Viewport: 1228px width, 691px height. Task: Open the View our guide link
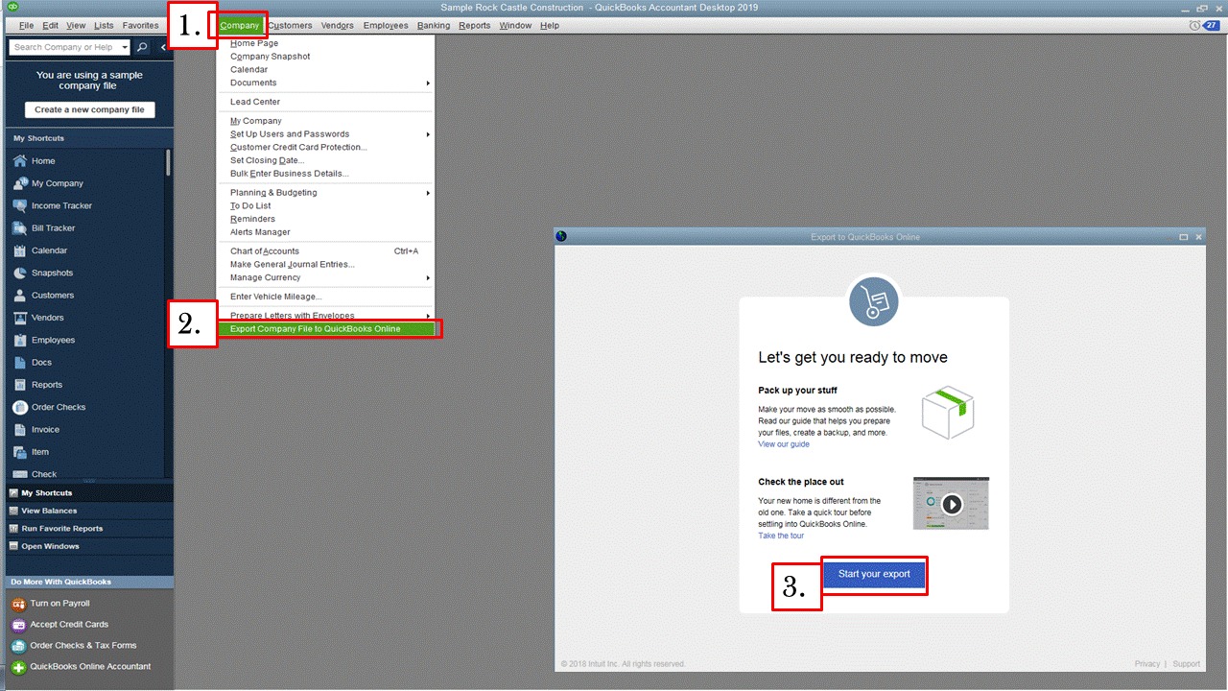783,443
